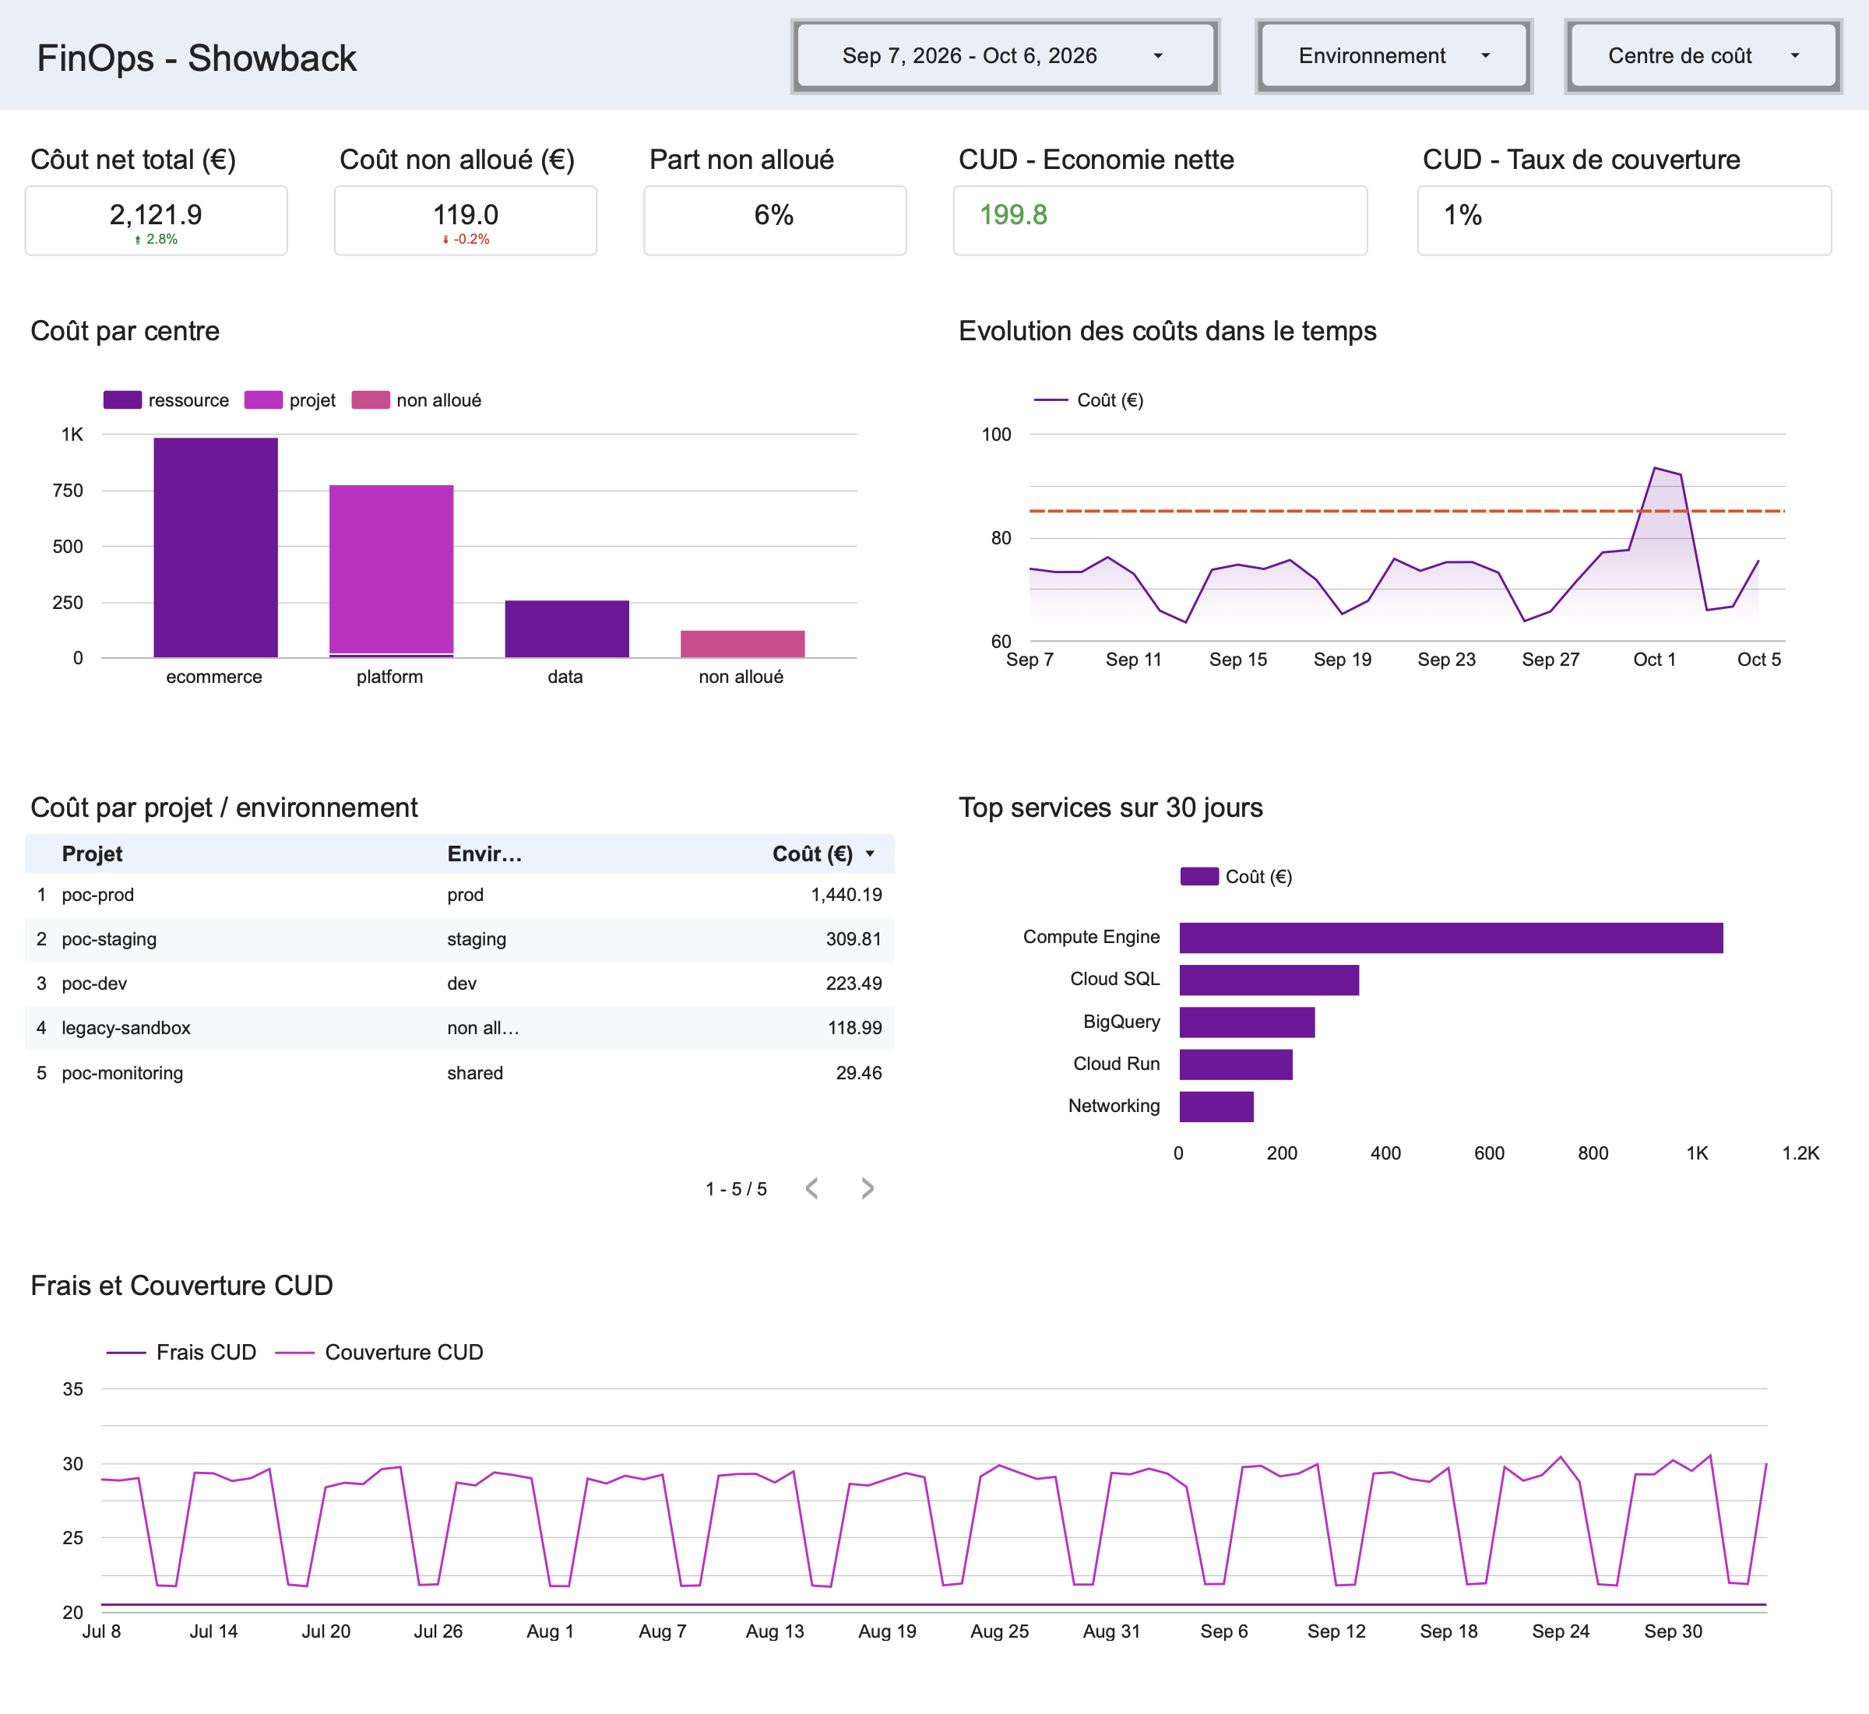Select the non alloué legend swatch

pyautogui.click(x=371, y=399)
